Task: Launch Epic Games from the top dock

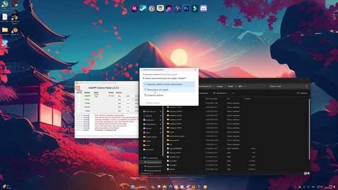Action: point(160,8)
